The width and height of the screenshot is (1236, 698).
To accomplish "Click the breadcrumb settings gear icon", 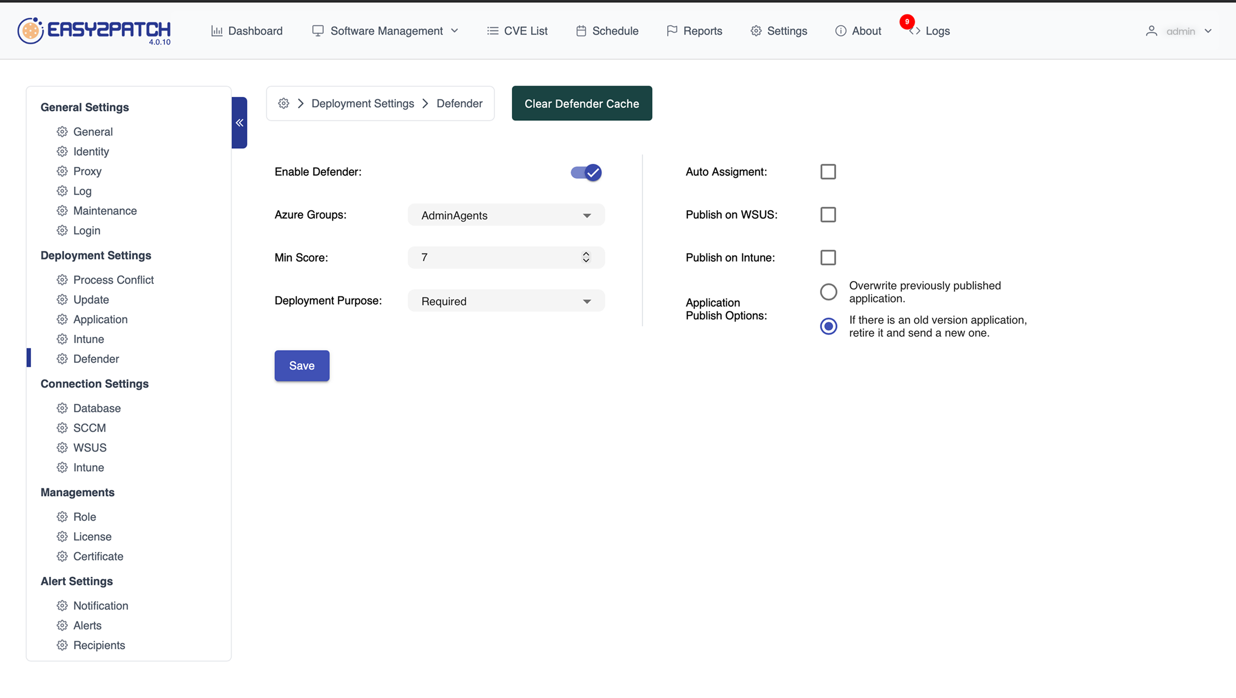I will click(x=283, y=103).
